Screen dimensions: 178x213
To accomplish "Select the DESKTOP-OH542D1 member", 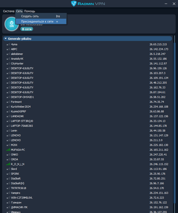I will [x=22, y=97].
